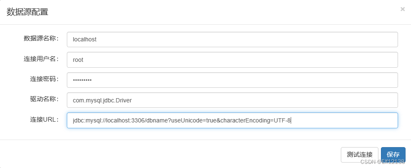Click into the 连接URL input field

pos(232,120)
